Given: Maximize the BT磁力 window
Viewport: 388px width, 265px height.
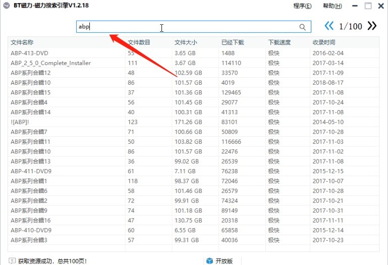Looking at the screenshot, I should tap(368, 6).
